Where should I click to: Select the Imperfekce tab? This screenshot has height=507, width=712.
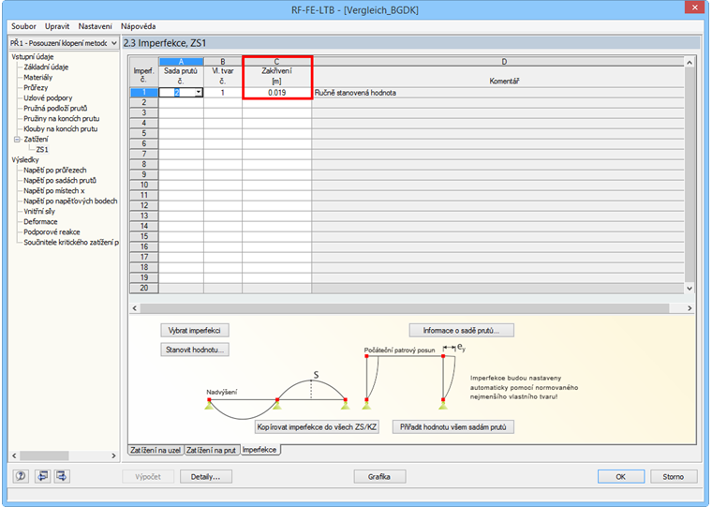pyautogui.click(x=260, y=449)
